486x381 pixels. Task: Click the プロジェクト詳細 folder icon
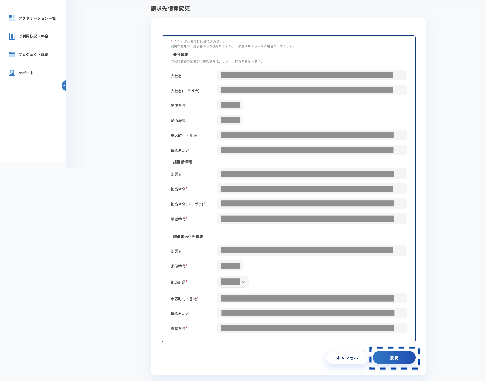(12, 55)
